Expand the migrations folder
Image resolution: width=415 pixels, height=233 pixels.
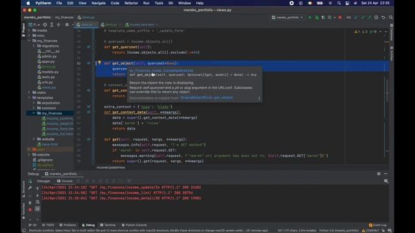click(34, 46)
